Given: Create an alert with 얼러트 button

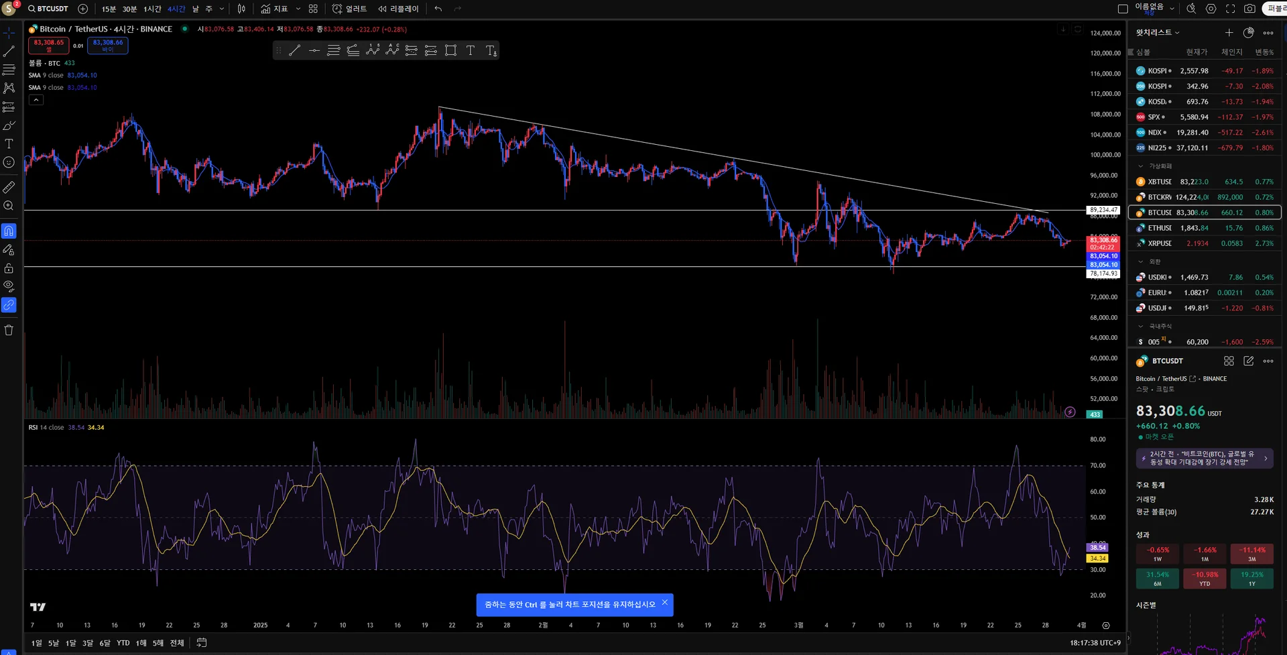Looking at the screenshot, I should [350, 9].
